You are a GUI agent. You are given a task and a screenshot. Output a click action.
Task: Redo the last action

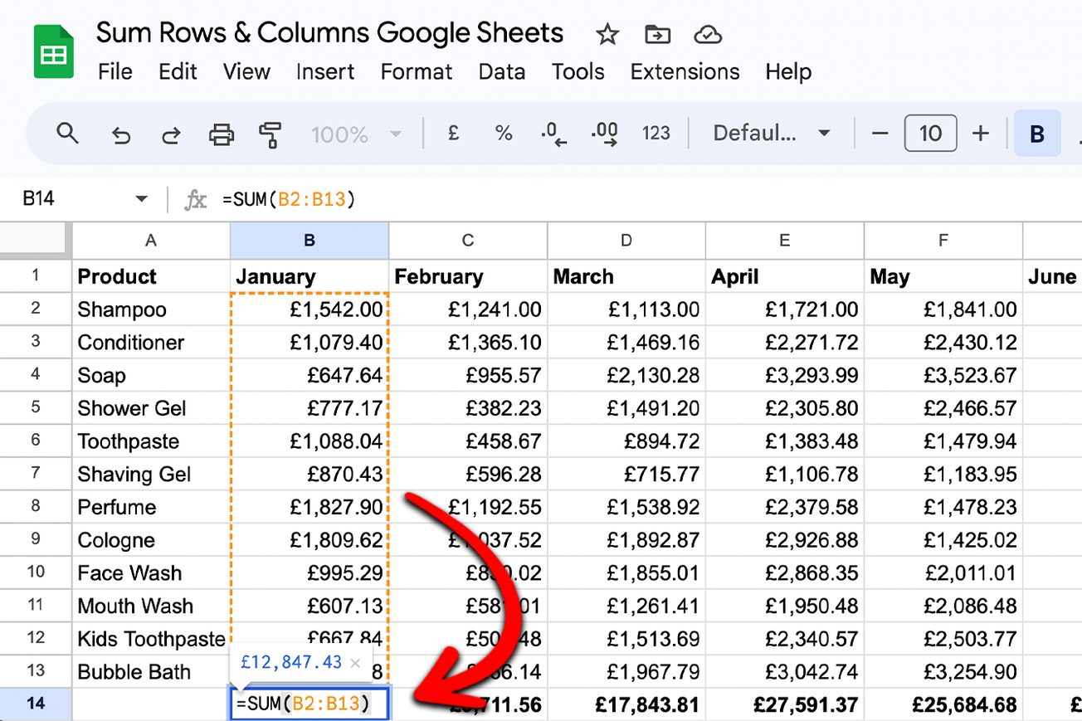pos(171,133)
